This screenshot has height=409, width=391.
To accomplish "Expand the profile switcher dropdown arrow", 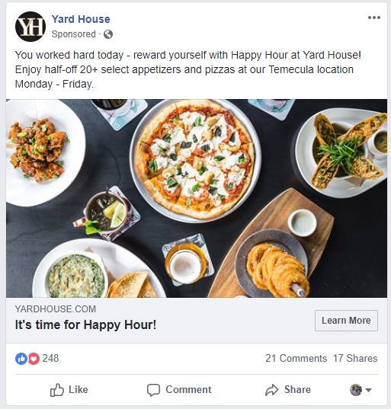I will 368,390.
